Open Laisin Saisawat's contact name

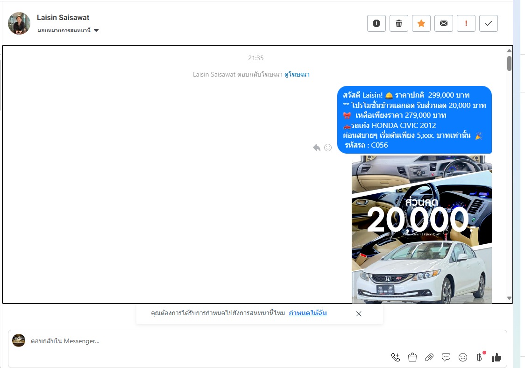pos(63,18)
